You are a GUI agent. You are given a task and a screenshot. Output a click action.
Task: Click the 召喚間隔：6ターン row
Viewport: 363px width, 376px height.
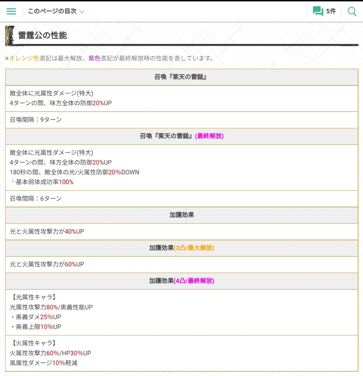(36, 199)
